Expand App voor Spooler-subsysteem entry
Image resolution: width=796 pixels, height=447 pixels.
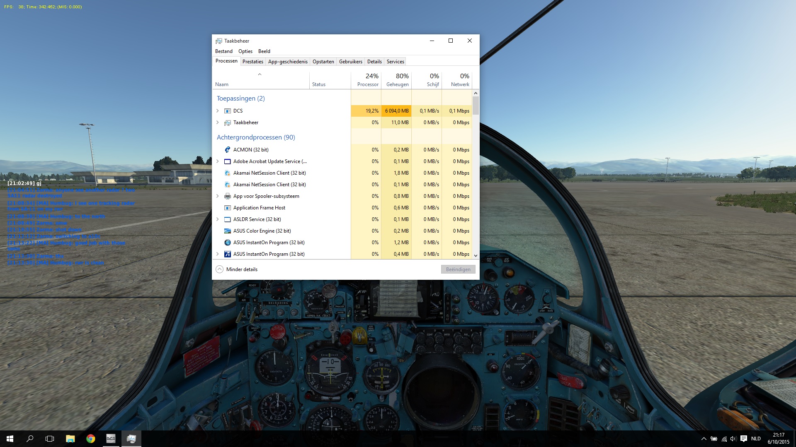point(218,196)
